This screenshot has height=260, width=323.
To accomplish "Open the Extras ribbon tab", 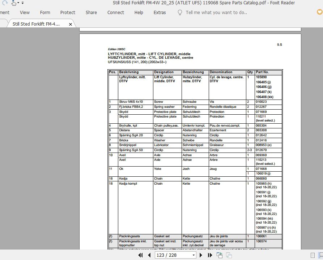I will pos(160,13).
